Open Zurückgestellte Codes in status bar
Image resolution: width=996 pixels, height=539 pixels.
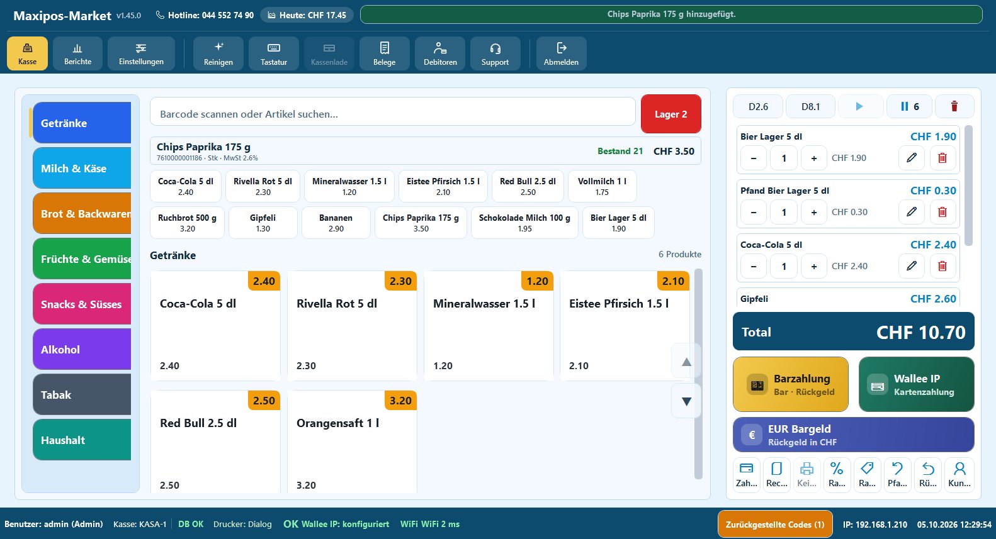click(x=775, y=525)
